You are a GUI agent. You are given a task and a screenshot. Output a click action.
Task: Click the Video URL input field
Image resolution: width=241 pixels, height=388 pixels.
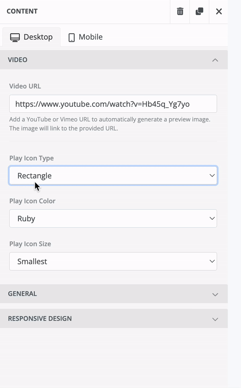click(x=113, y=104)
